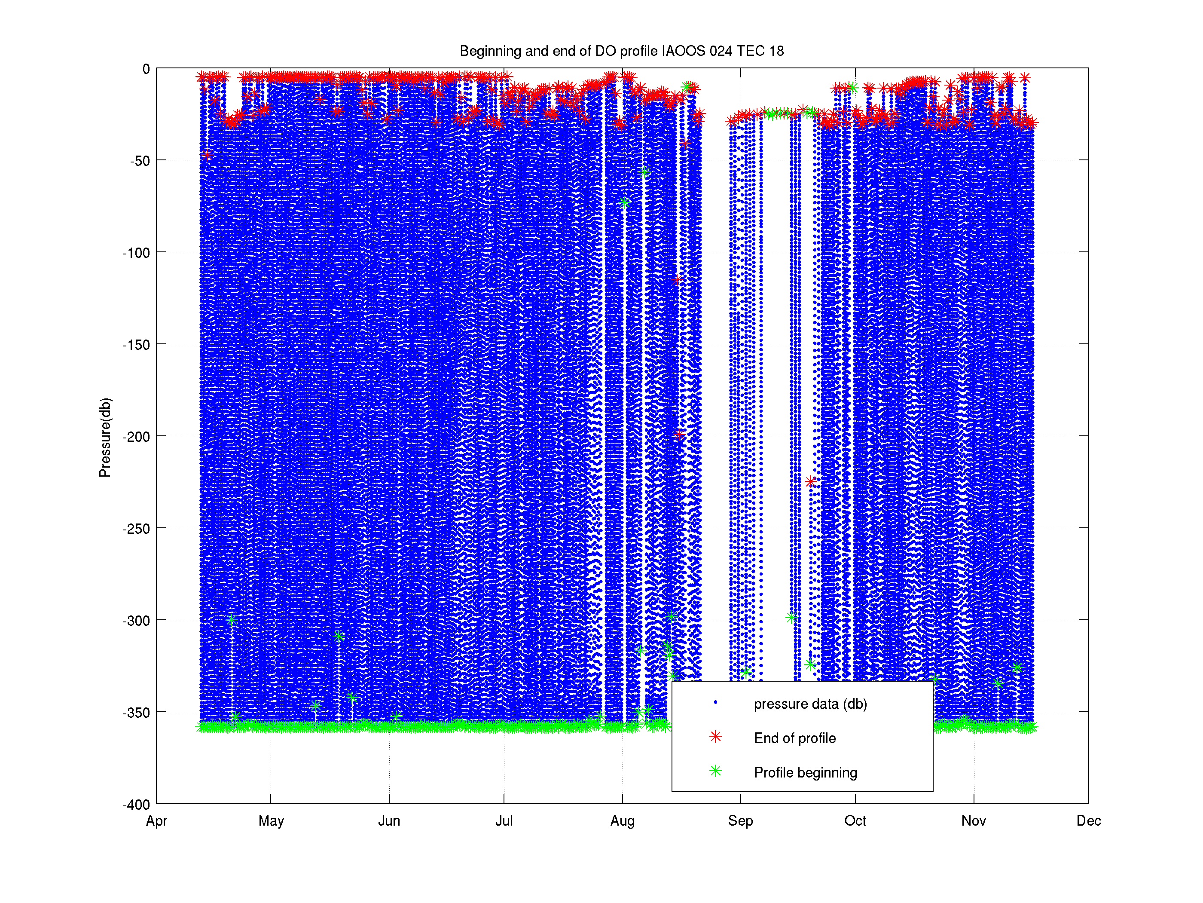
Task: Click the '-400' y-axis tick label
Action: (x=136, y=805)
